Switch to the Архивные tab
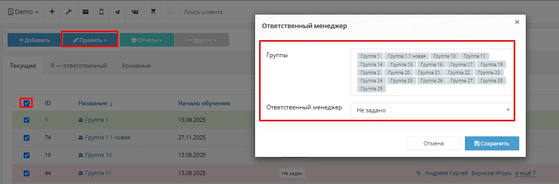The width and height of the screenshot is (559, 184). pos(136,66)
